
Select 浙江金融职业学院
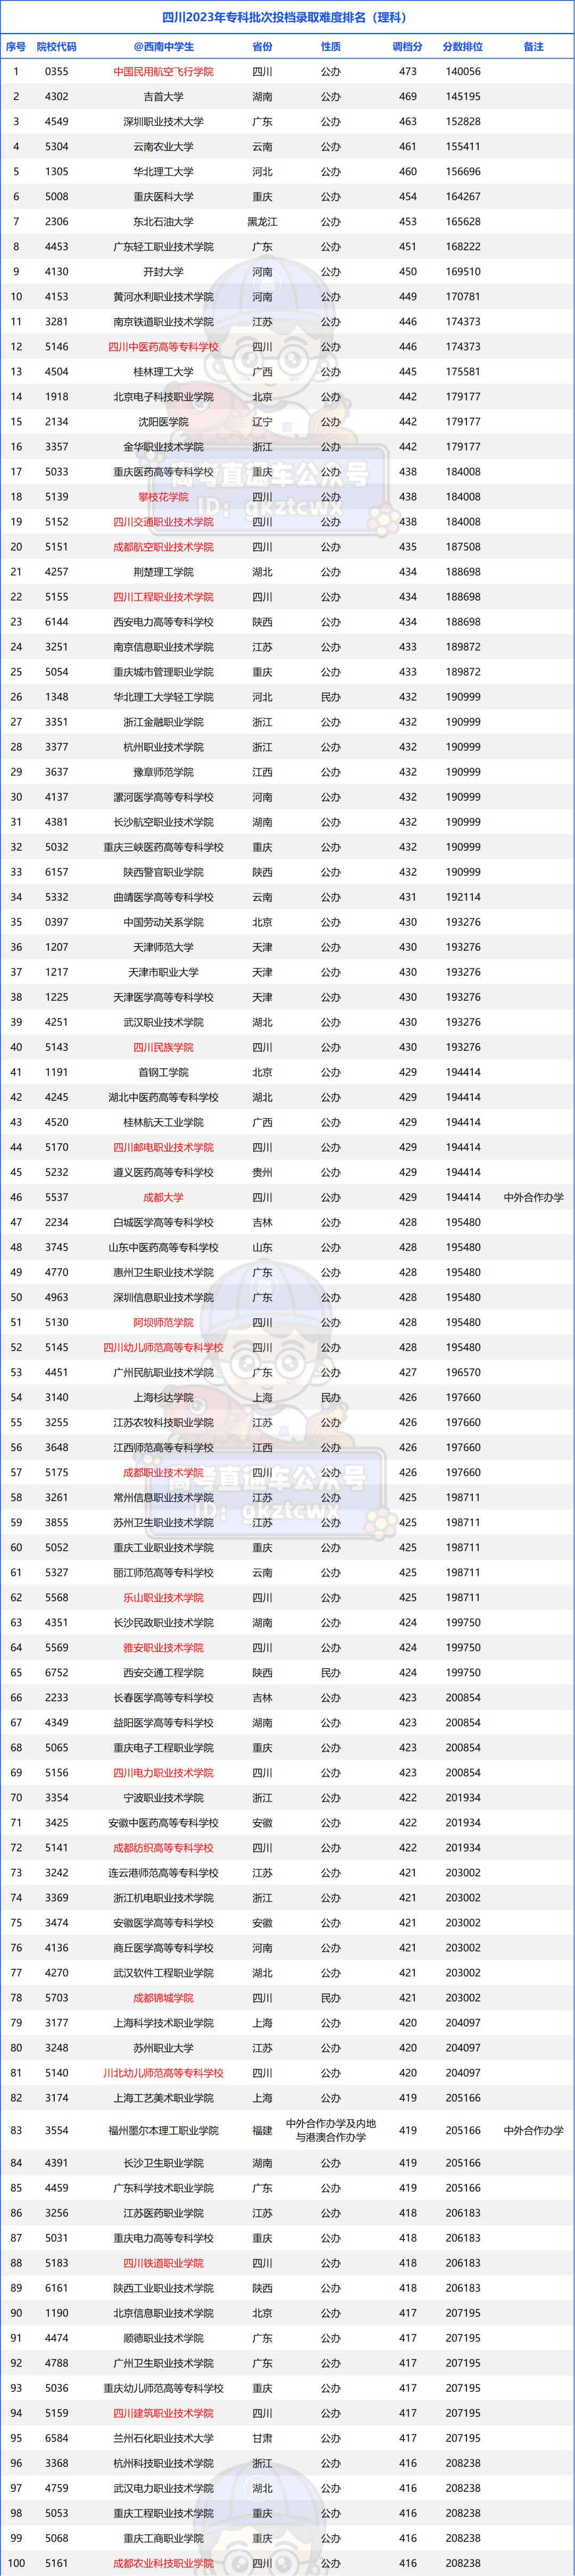tap(163, 722)
